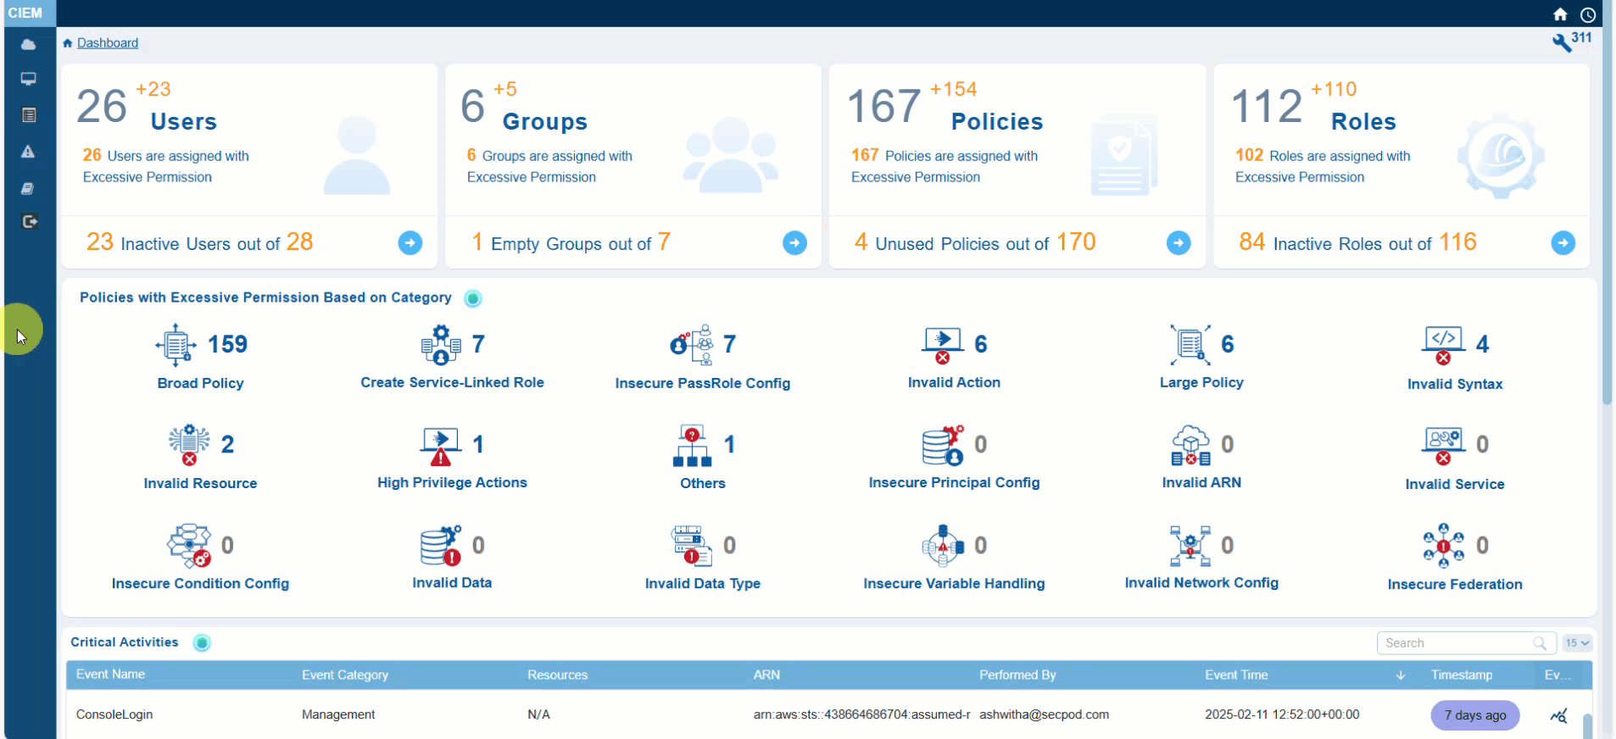This screenshot has width=1616, height=739.
Task: Click the Invalid Syntax category icon
Action: point(1443,345)
